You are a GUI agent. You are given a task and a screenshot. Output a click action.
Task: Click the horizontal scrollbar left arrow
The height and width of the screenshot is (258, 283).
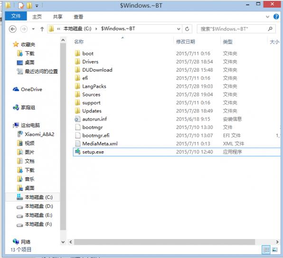click(x=71, y=242)
